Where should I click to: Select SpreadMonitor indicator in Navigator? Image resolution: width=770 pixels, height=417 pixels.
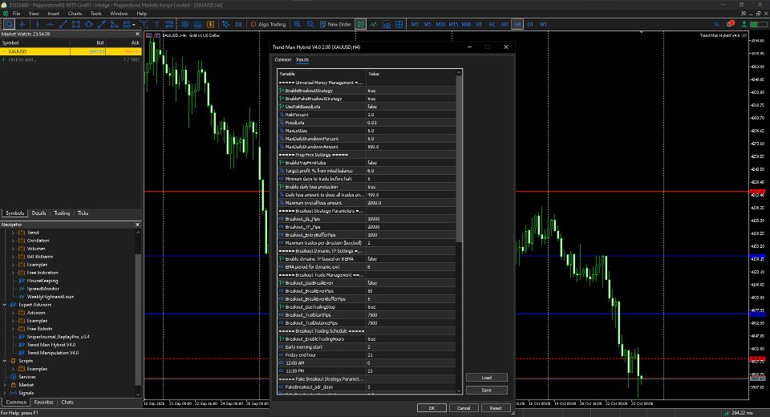point(43,289)
